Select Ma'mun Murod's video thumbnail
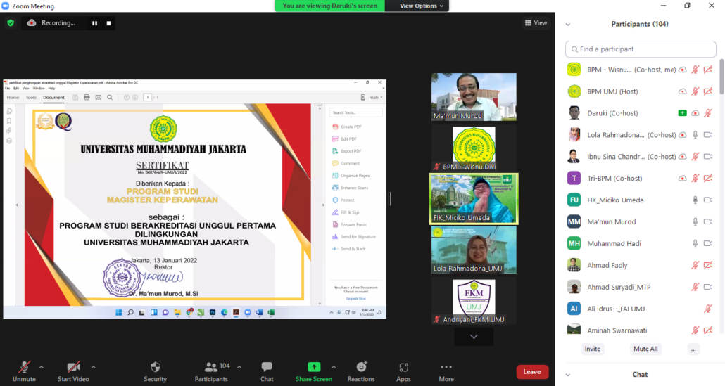 coord(474,97)
